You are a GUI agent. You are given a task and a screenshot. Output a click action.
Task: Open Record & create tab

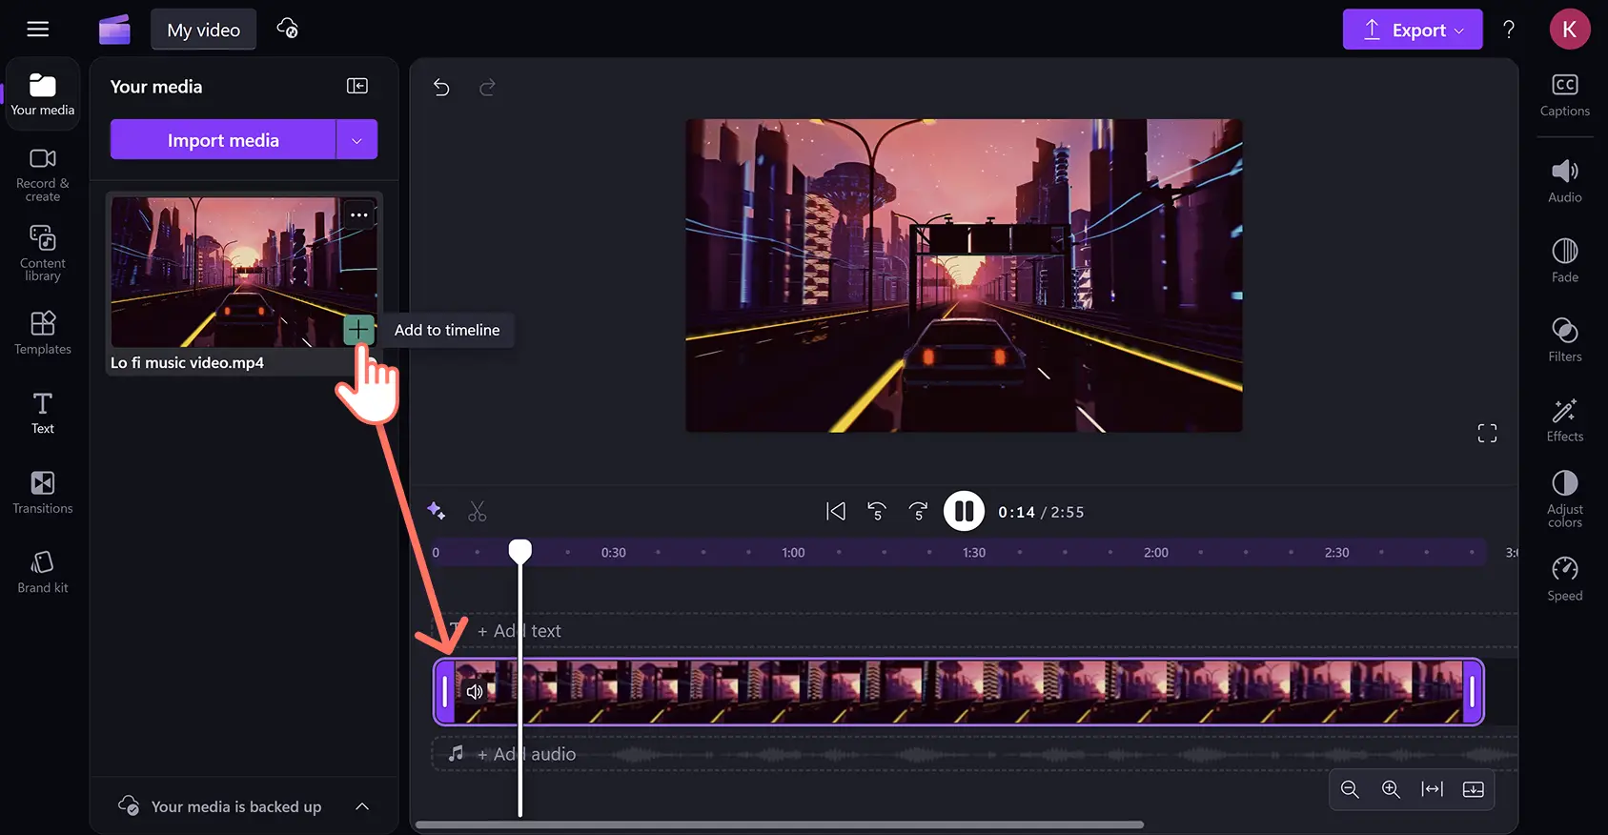[43, 174]
